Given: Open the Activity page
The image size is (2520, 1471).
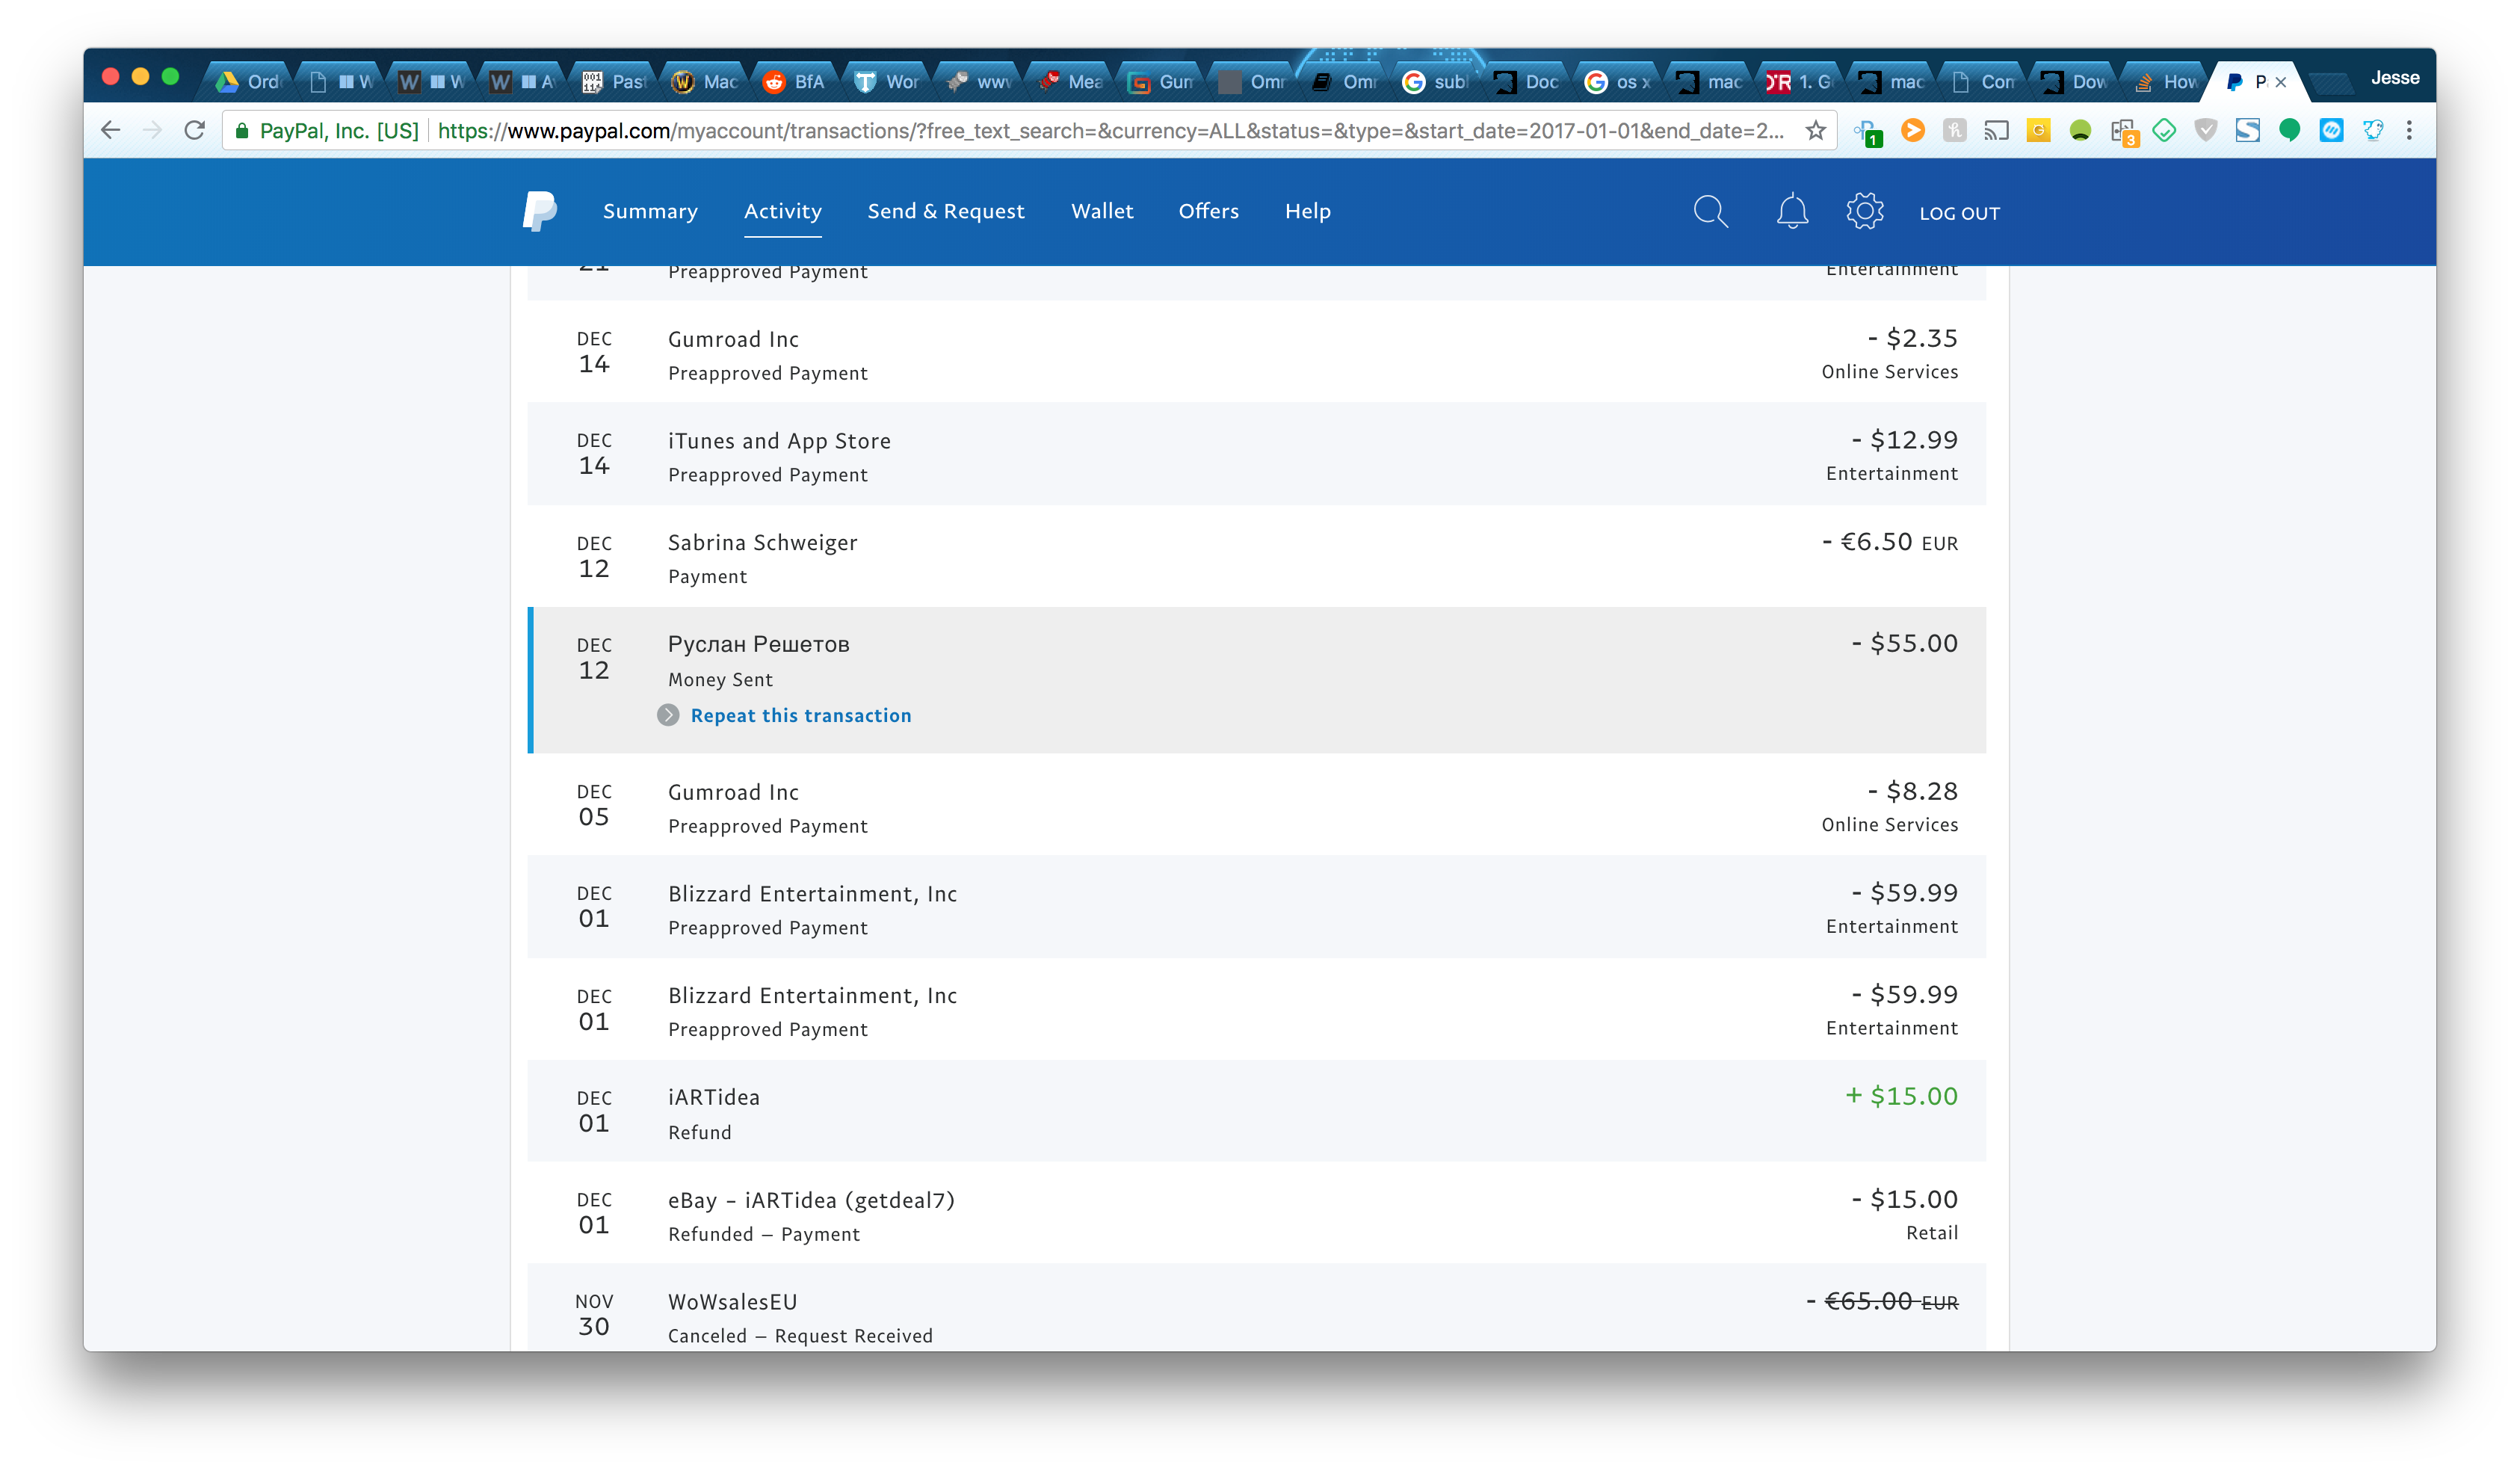Looking at the screenshot, I should [x=783, y=211].
